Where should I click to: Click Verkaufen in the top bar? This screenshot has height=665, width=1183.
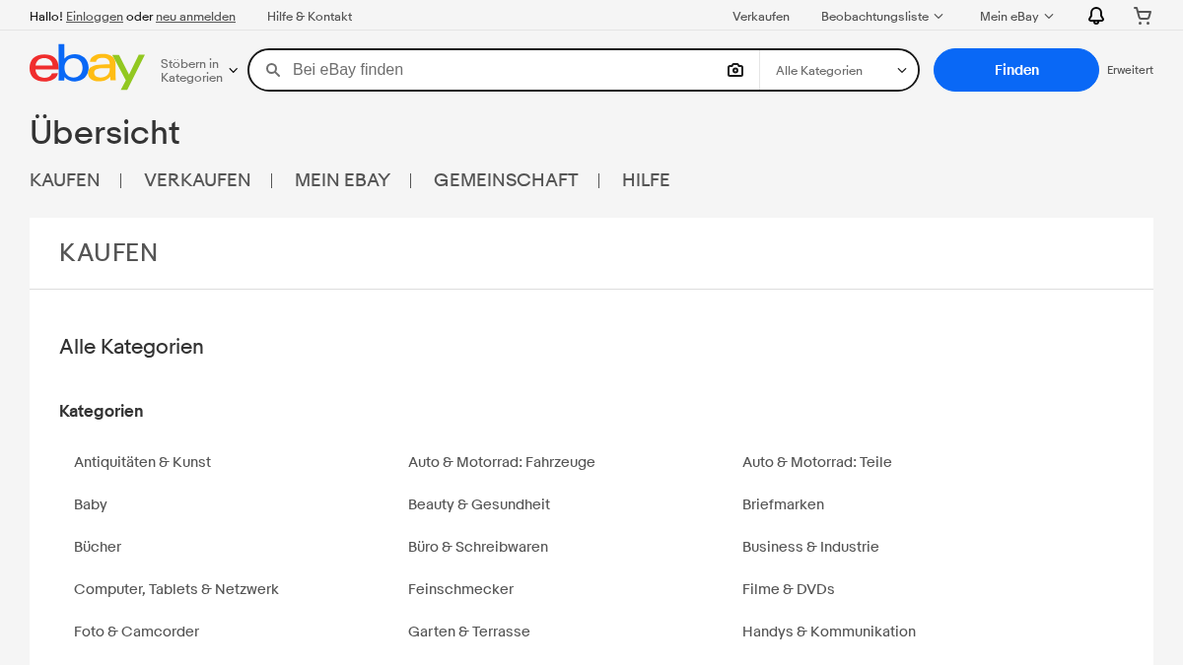pyautogui.click(x=761, y=16)
